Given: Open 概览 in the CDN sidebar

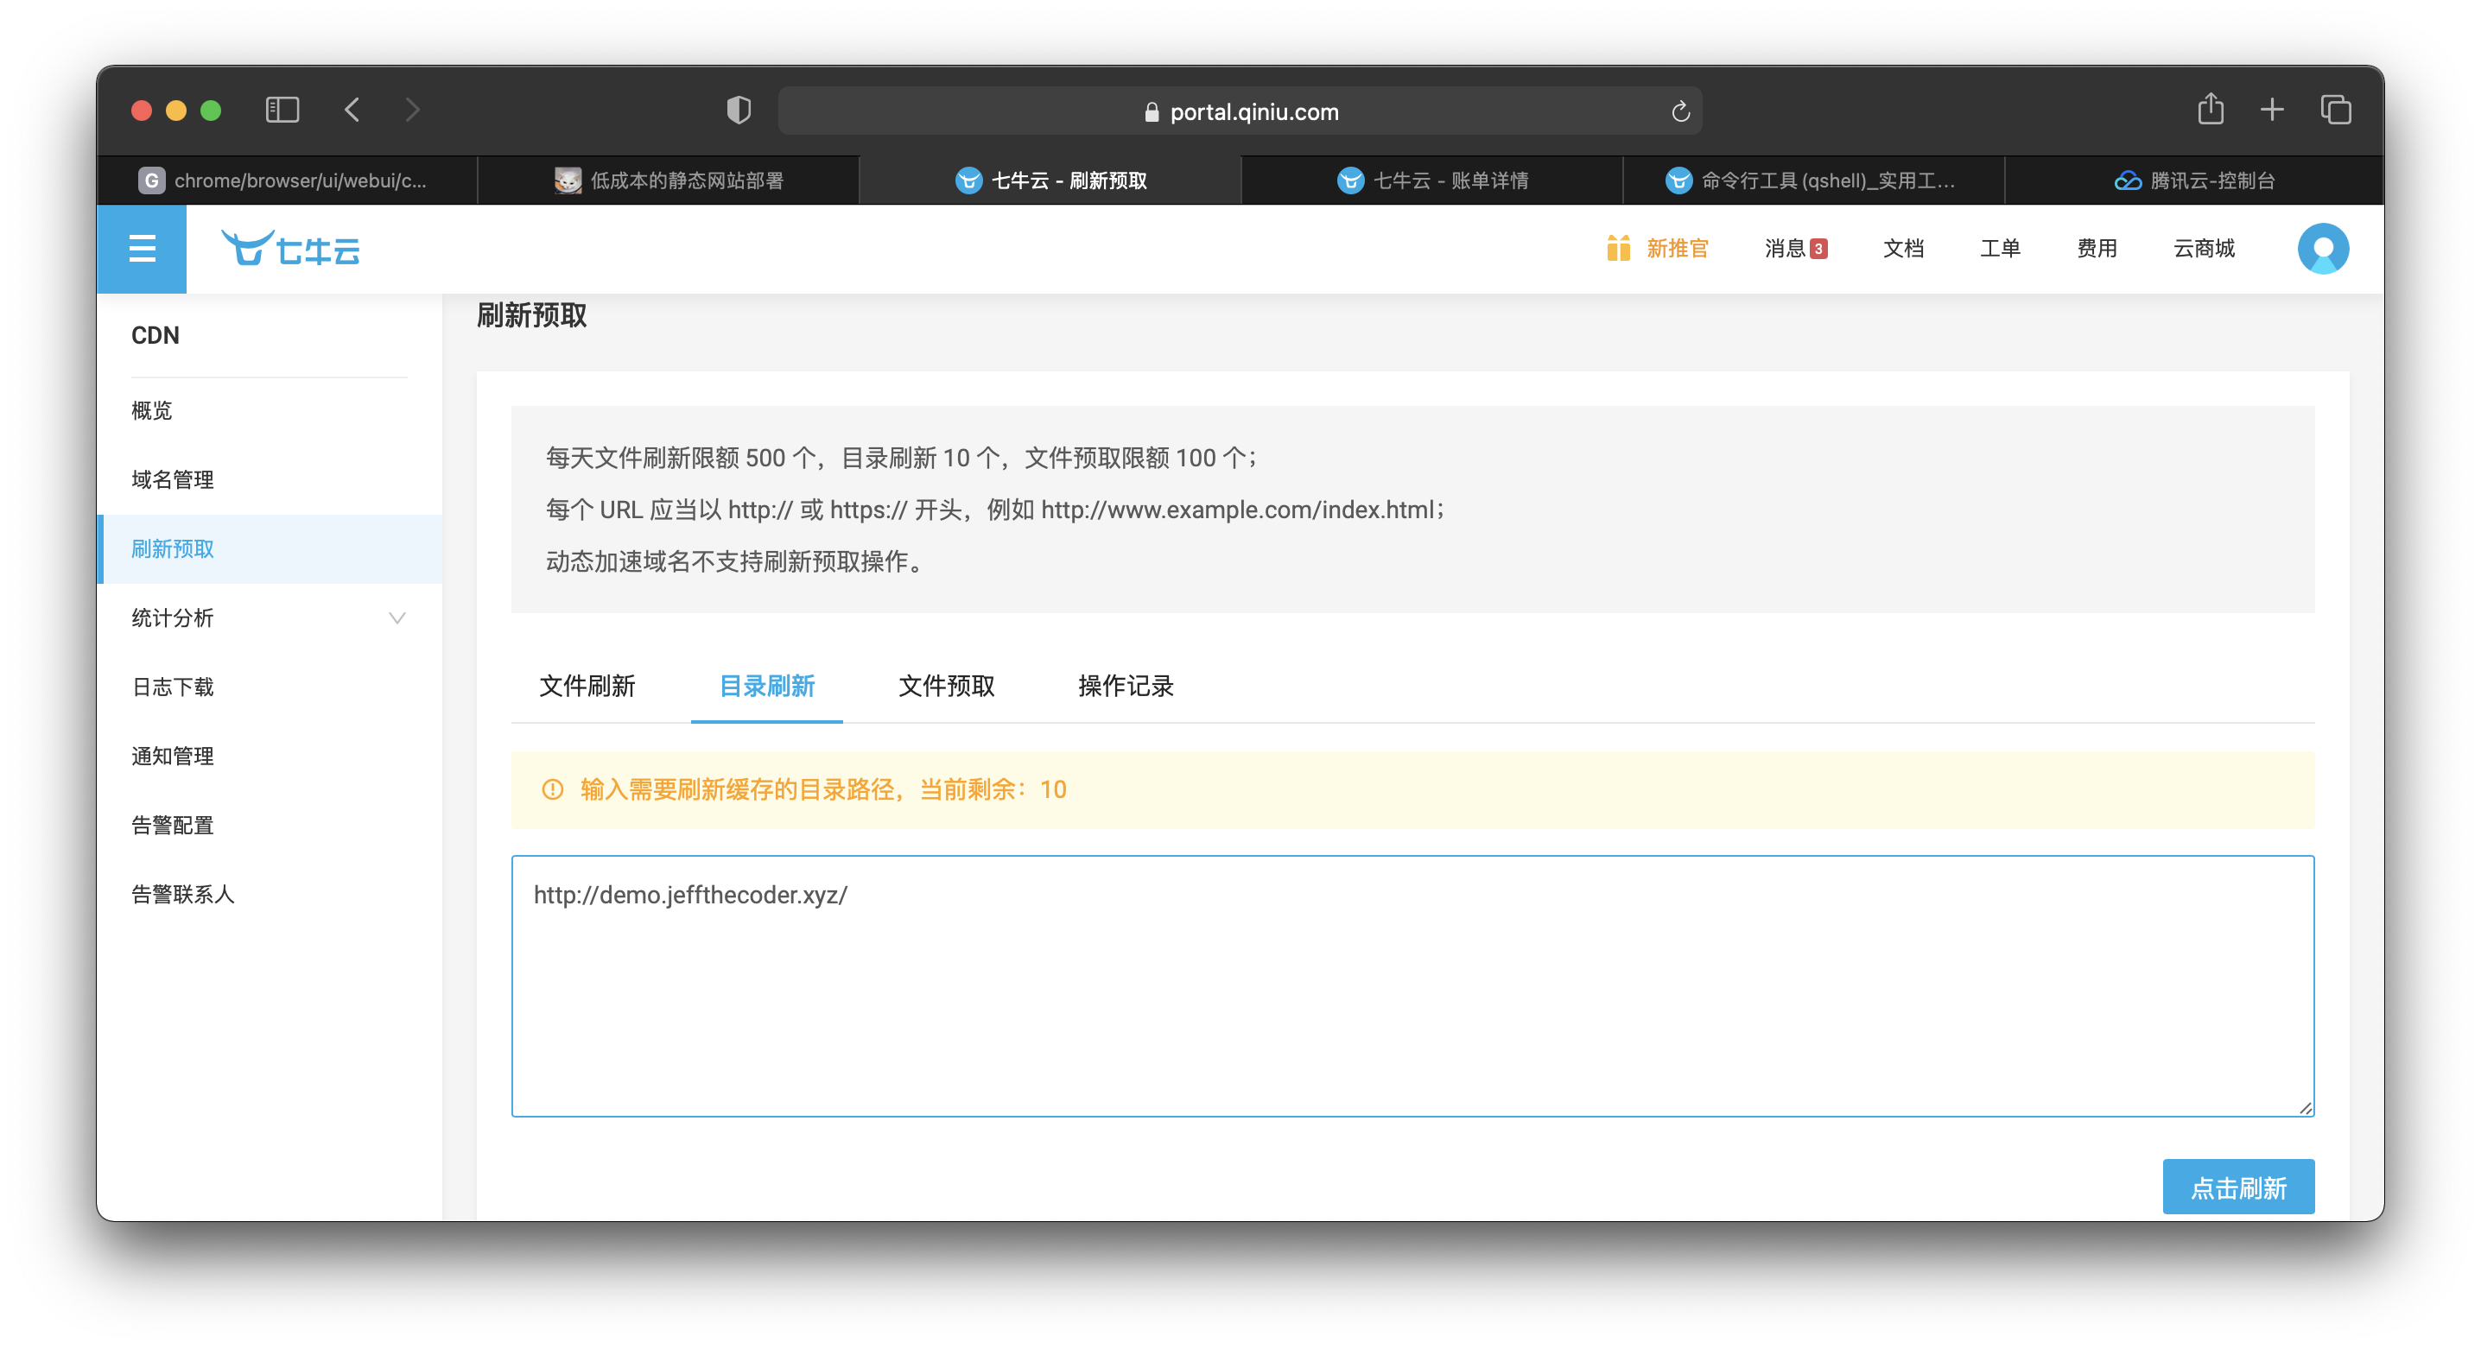Looking at the screenshot, I should 270,410.
